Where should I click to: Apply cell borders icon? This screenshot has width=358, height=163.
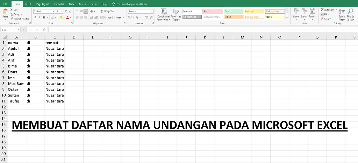click(52, 17)
